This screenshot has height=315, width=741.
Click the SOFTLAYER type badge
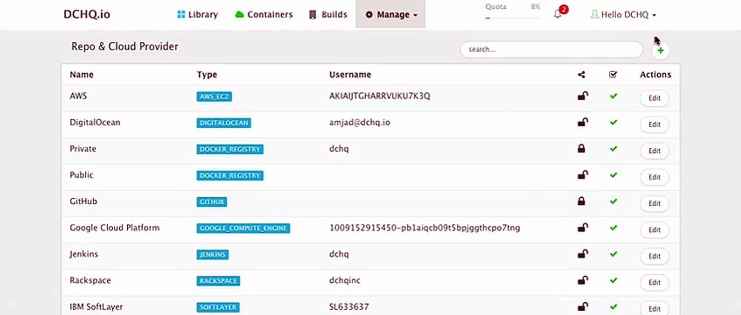(218, 307)
